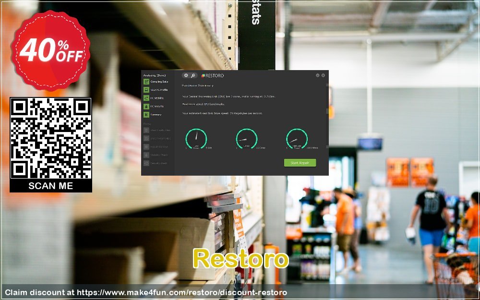Select the PC Stability scale icon
The image size is (480, 300).
pos(146,98)
